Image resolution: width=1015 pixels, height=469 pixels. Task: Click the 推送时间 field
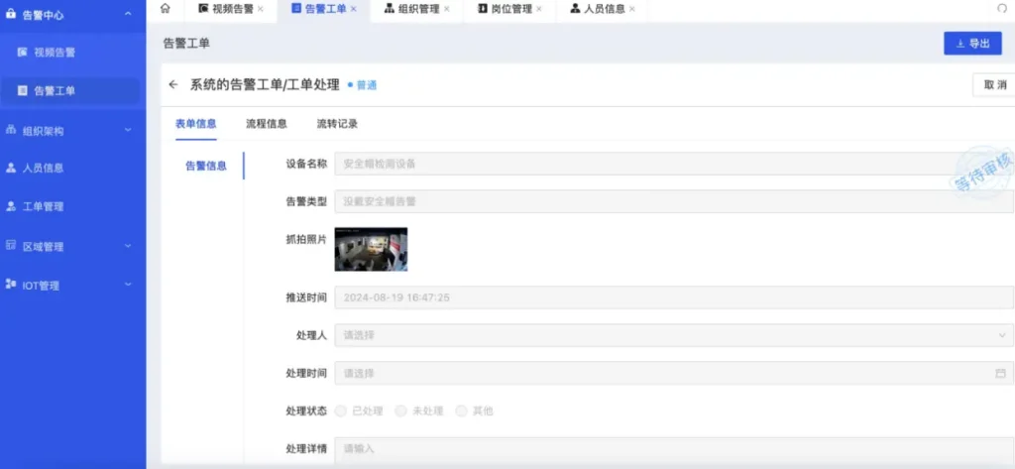coord(674,298)
